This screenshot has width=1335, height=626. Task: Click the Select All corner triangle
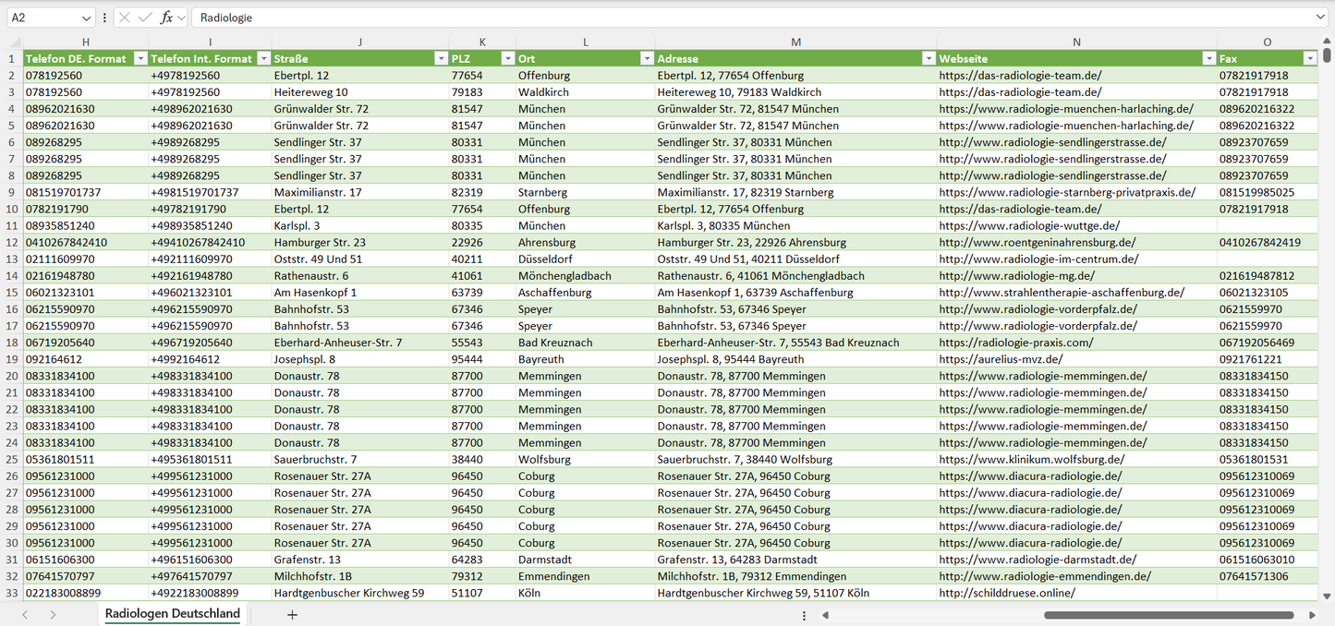[15, 42]
